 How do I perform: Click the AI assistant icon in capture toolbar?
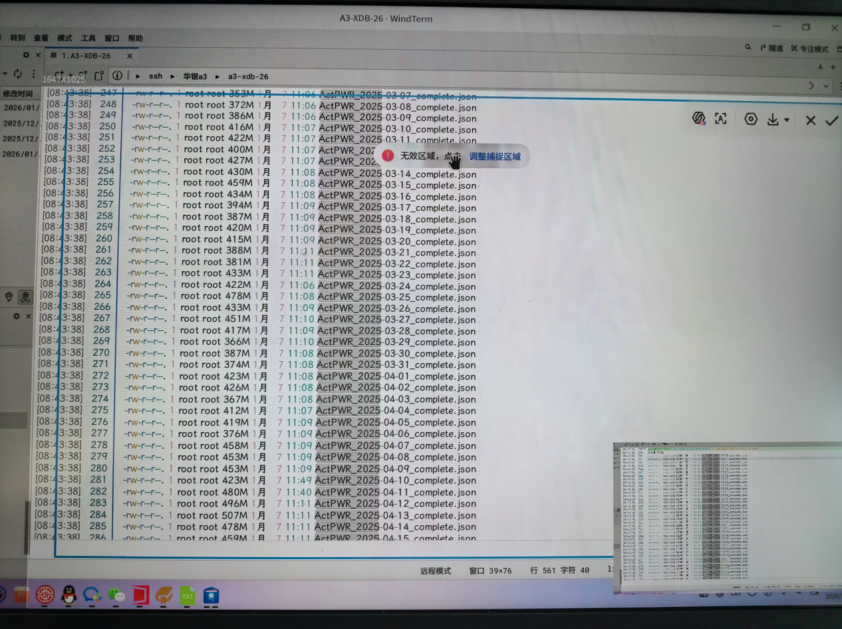coord(698,118)
